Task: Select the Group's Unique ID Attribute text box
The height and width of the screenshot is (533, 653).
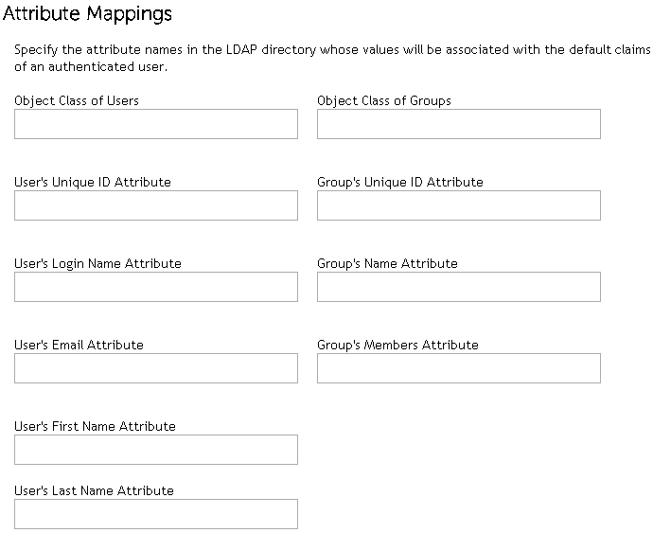Action: click(x=459, y=205)
